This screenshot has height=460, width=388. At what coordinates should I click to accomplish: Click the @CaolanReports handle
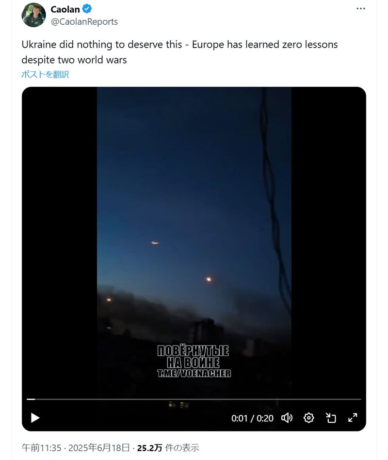pyautogui.click(x=84, y=22)
